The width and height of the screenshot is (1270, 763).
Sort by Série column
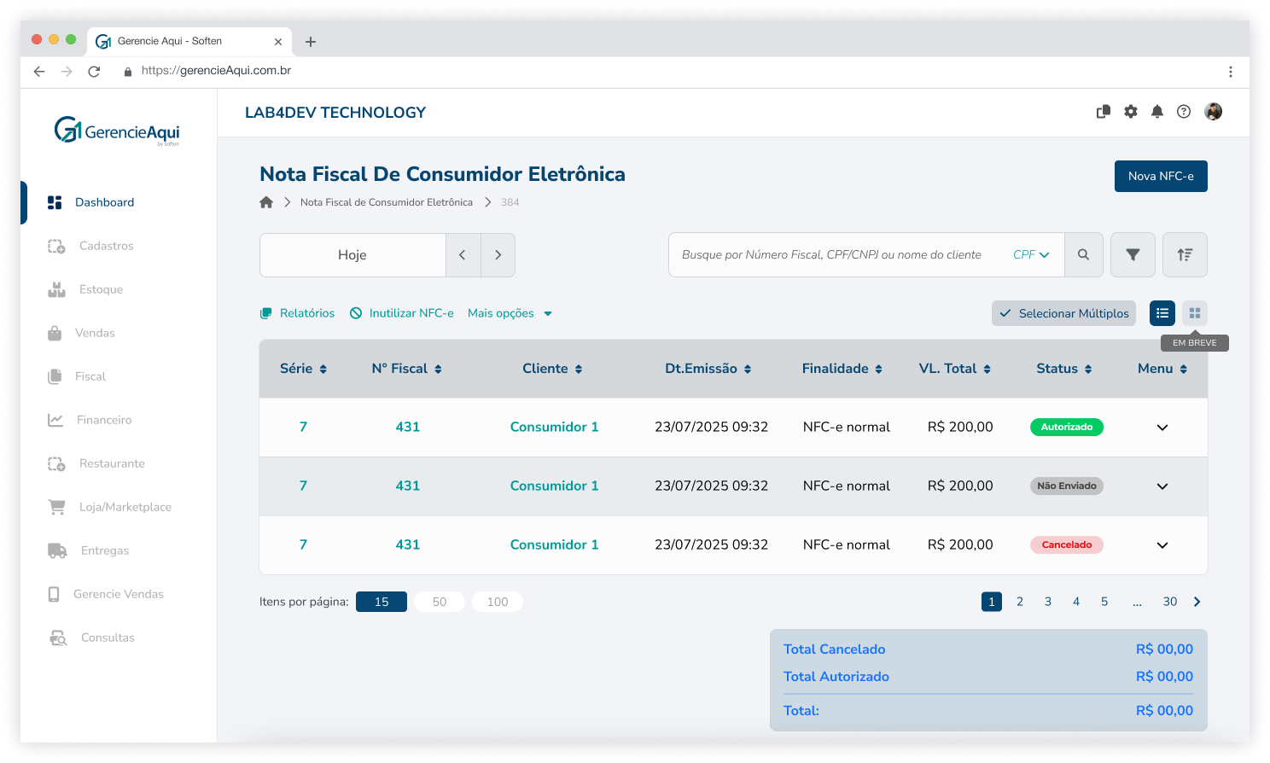303,369
